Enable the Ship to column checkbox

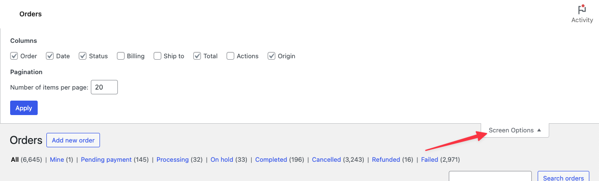pos(157,56)
